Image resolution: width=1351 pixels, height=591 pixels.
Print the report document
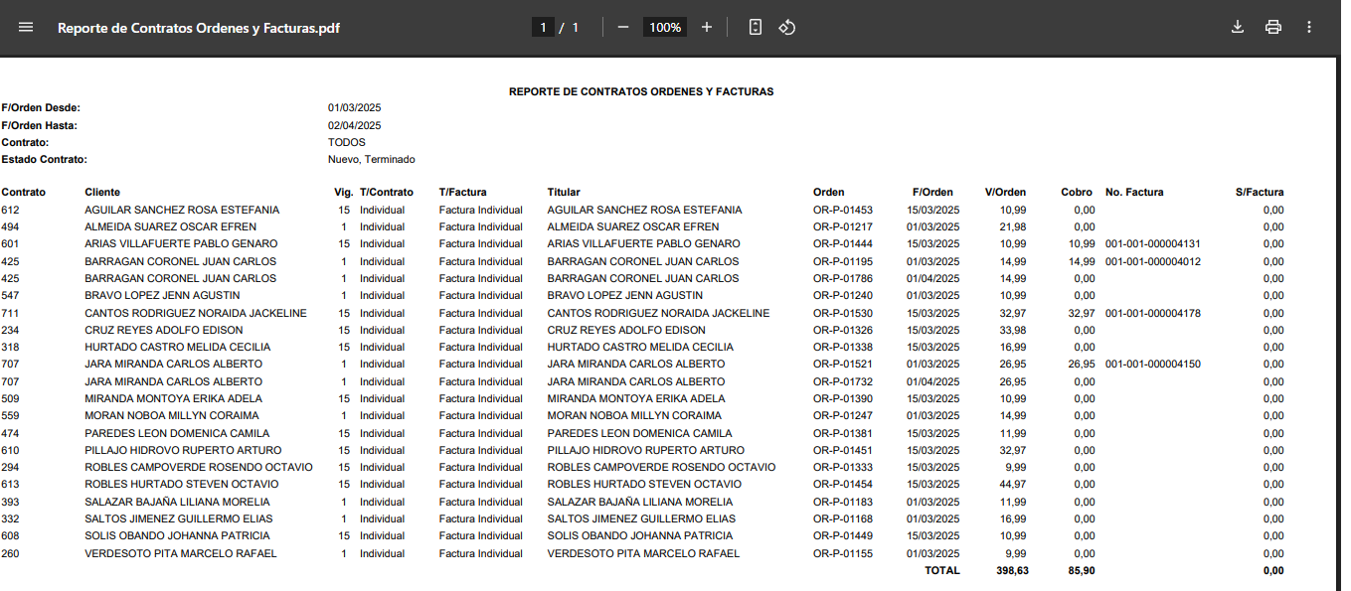(x=1273, y=28)
